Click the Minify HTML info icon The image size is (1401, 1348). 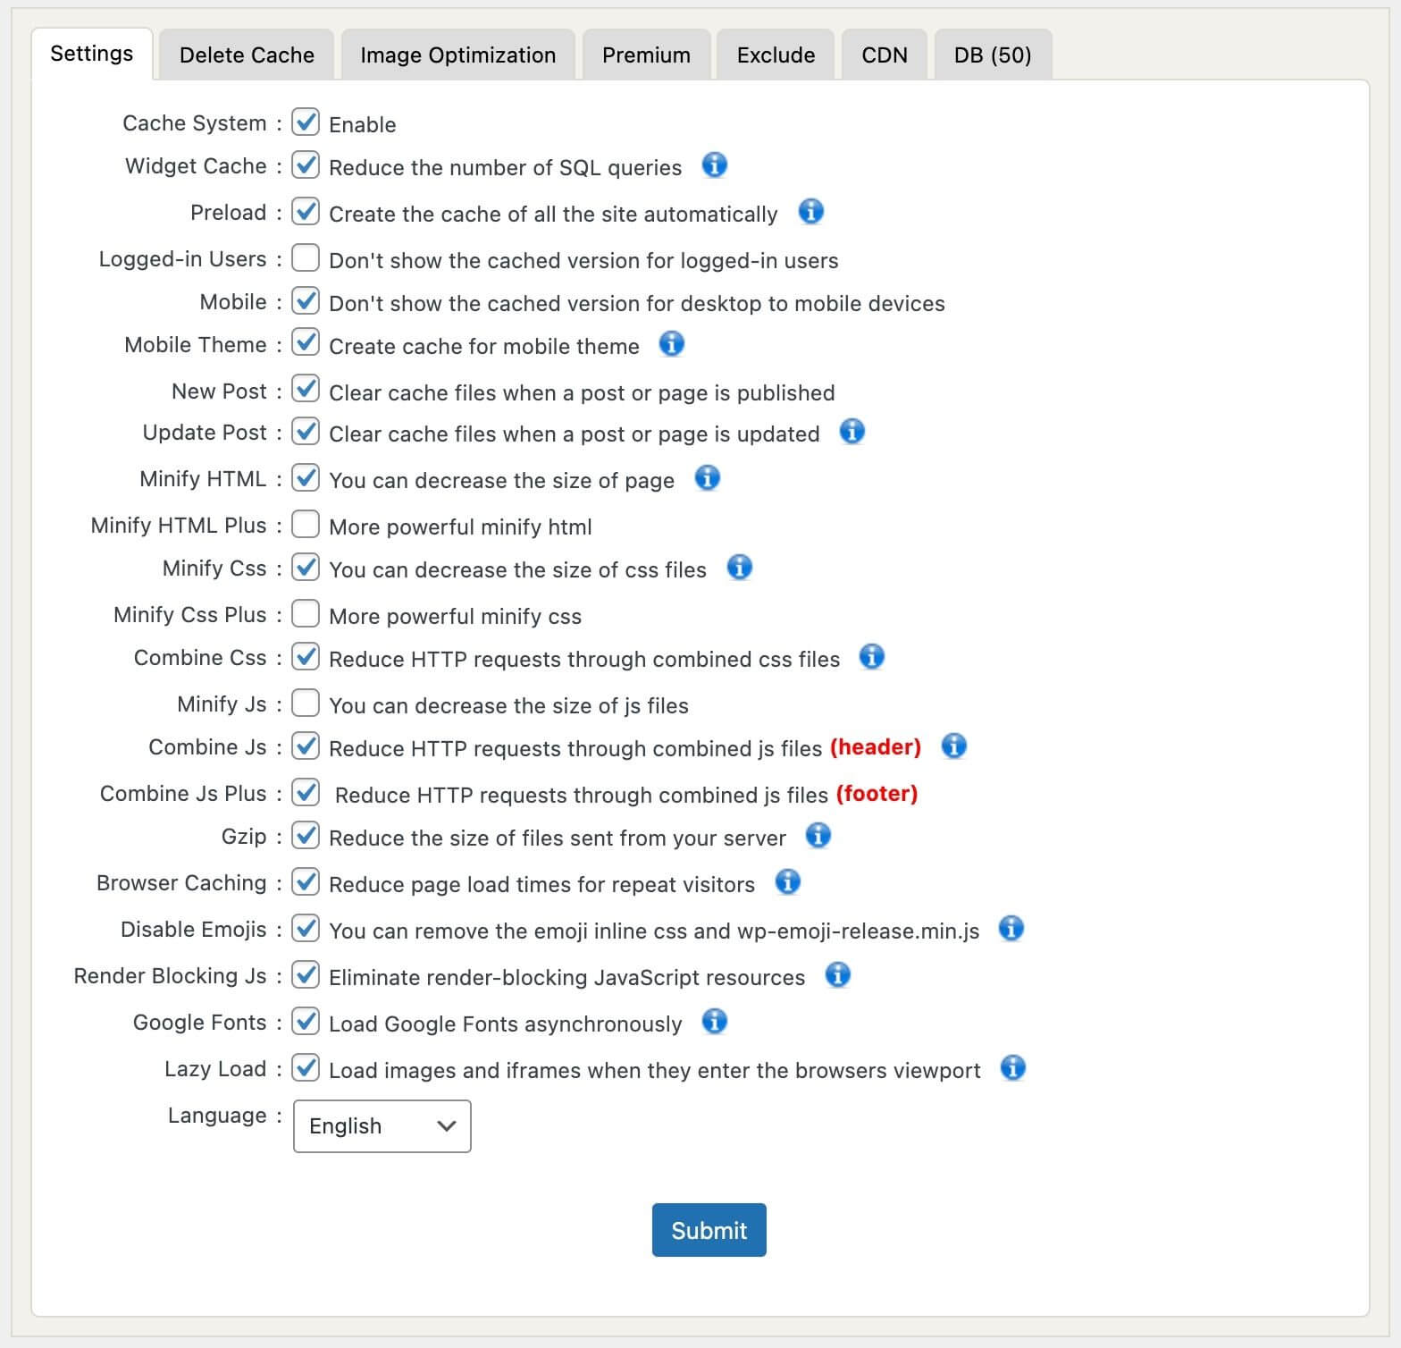(x=708, y=478)
